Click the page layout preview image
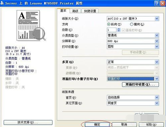 (31, 25)
